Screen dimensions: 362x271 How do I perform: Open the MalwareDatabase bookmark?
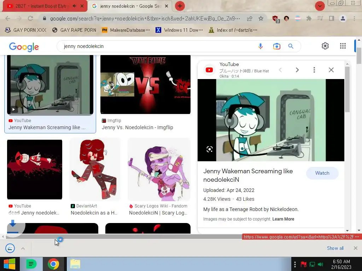click(126, 30)
